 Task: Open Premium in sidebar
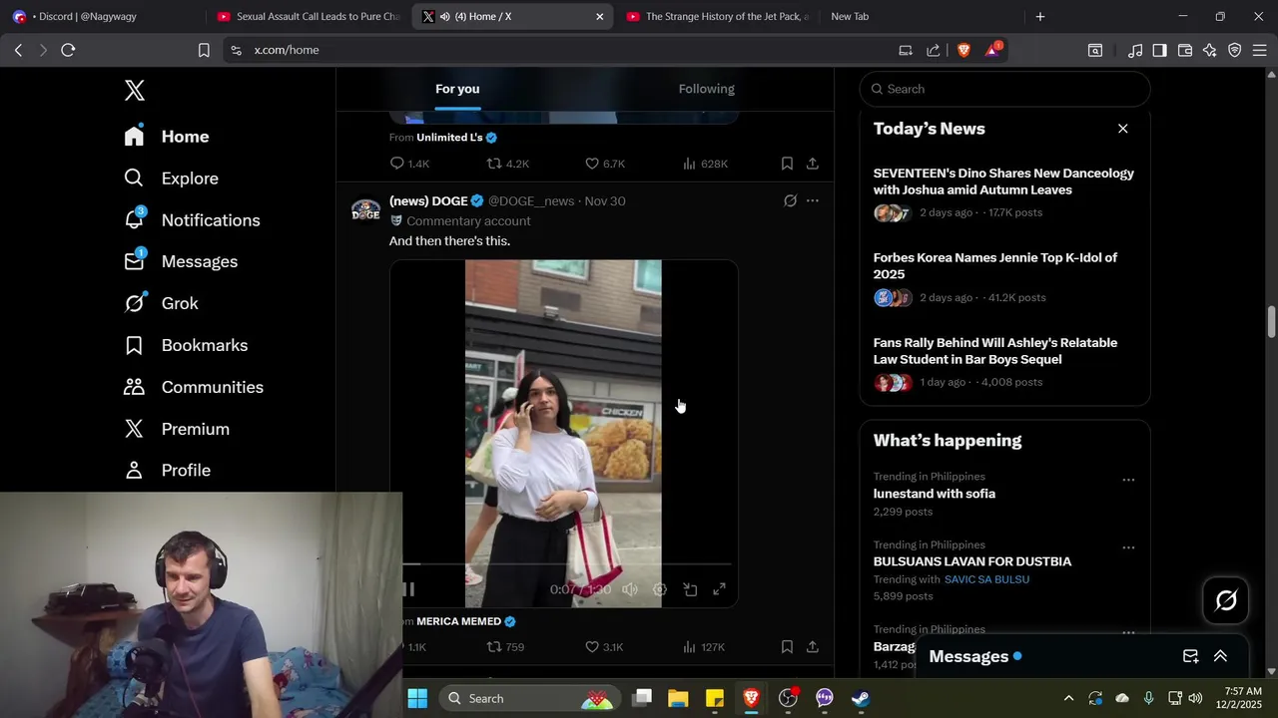[x=176, y=429]
